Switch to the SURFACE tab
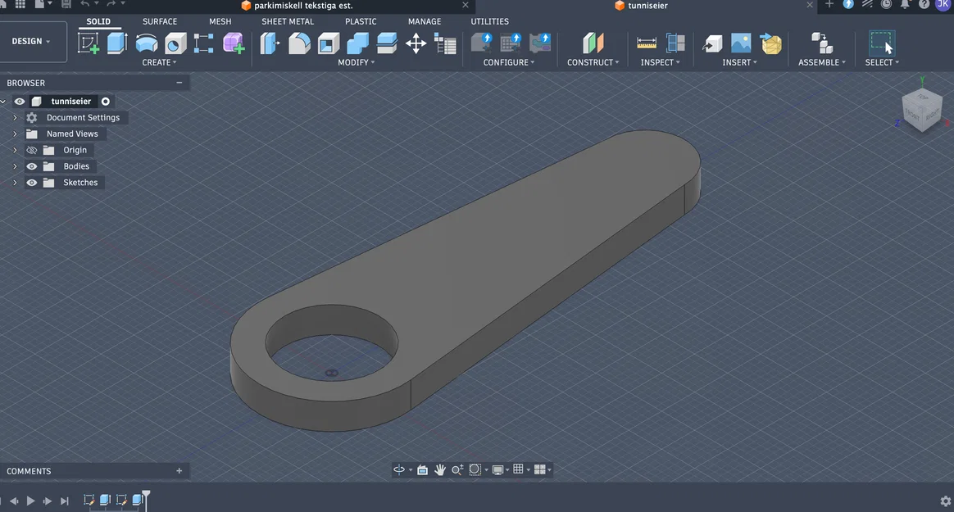Screen dimensions: 954x512 coord(160,21)
